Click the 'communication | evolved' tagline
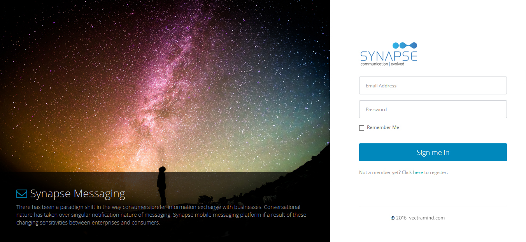 tap(382, 64)
